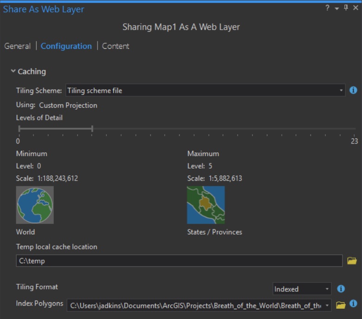This screenshot has height=319, width=362.
Task: Open the pane help question mark
Action: tap(328, 8)
